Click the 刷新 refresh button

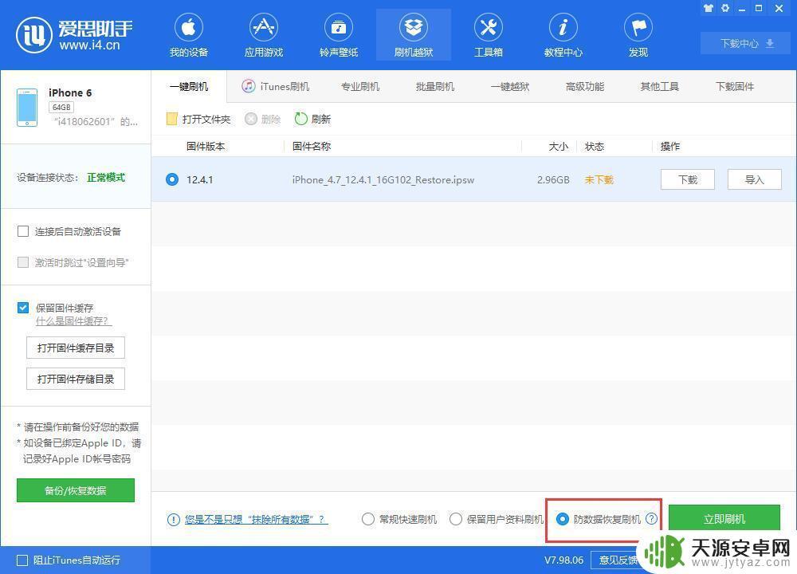[x=312, y=119]
